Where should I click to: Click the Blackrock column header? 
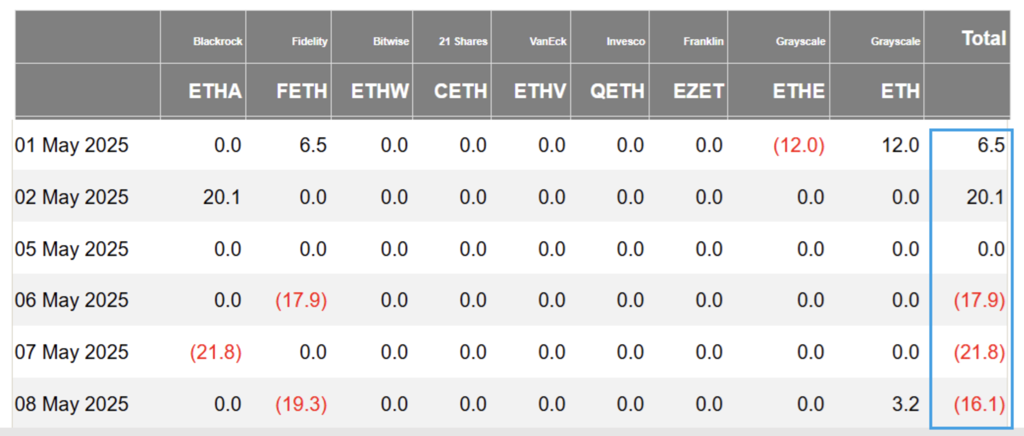217,42
